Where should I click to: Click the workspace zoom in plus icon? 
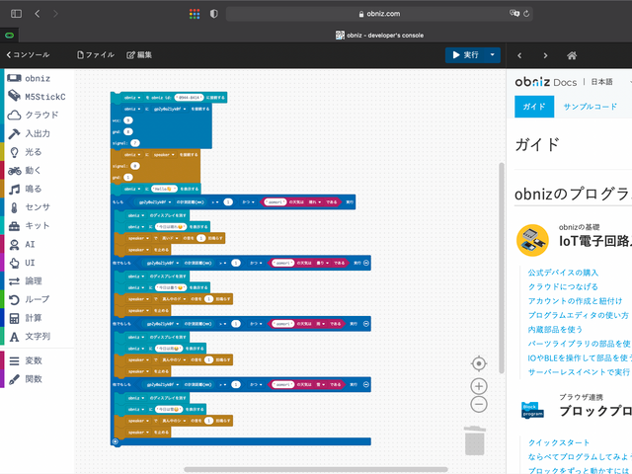click(479, 386)
